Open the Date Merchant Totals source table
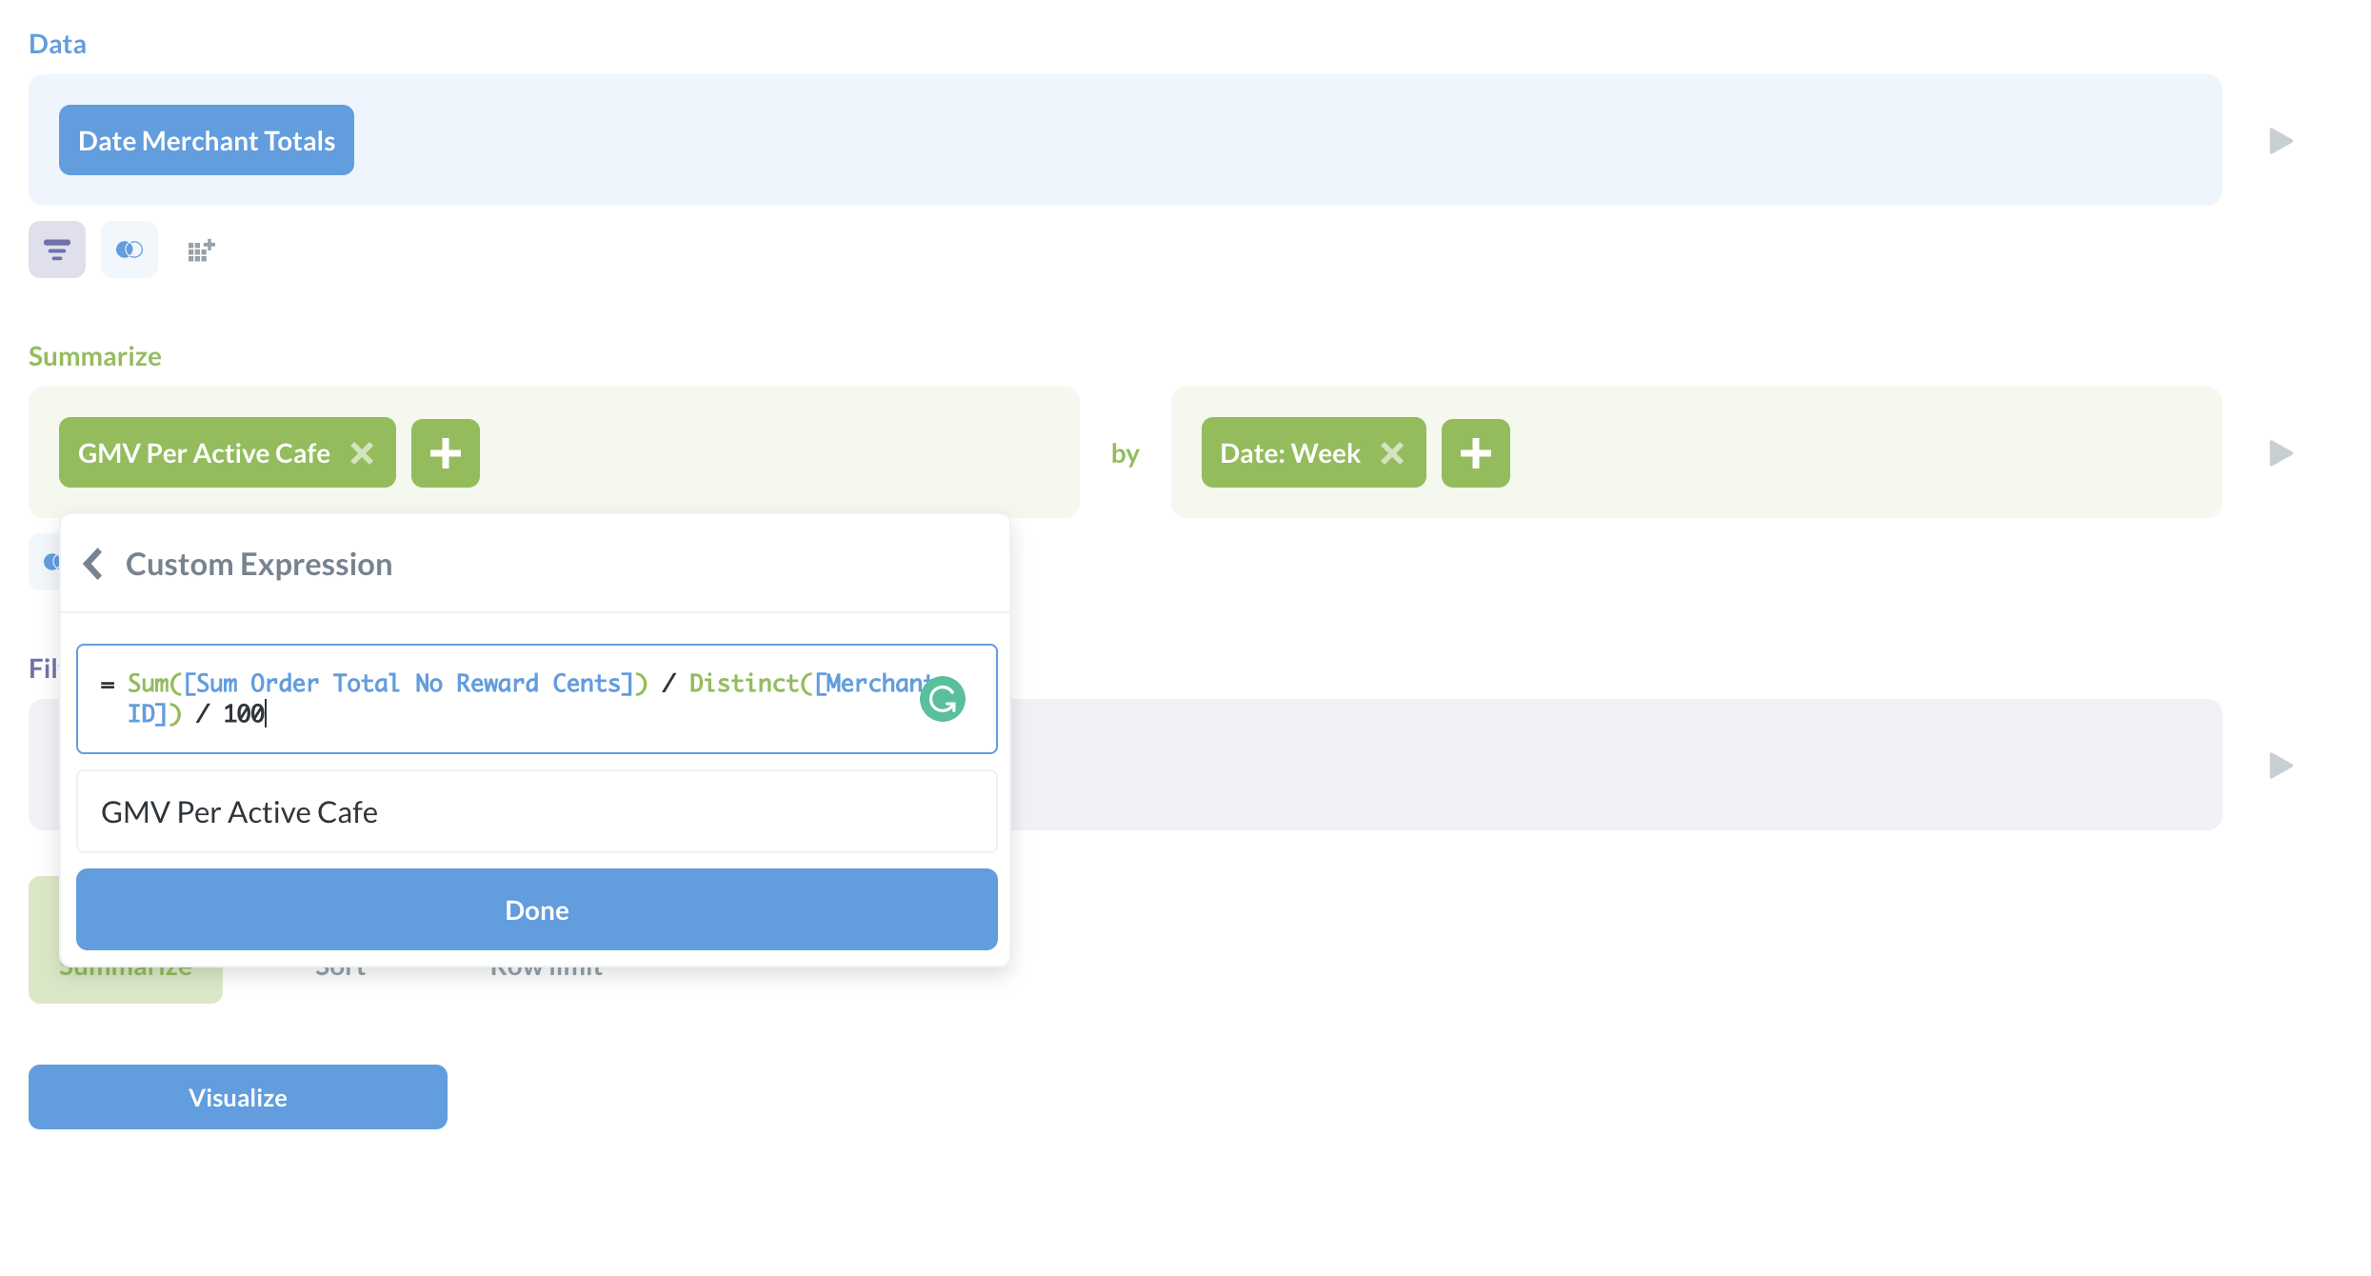2371x1276 pixels. (x=206, y=140)
